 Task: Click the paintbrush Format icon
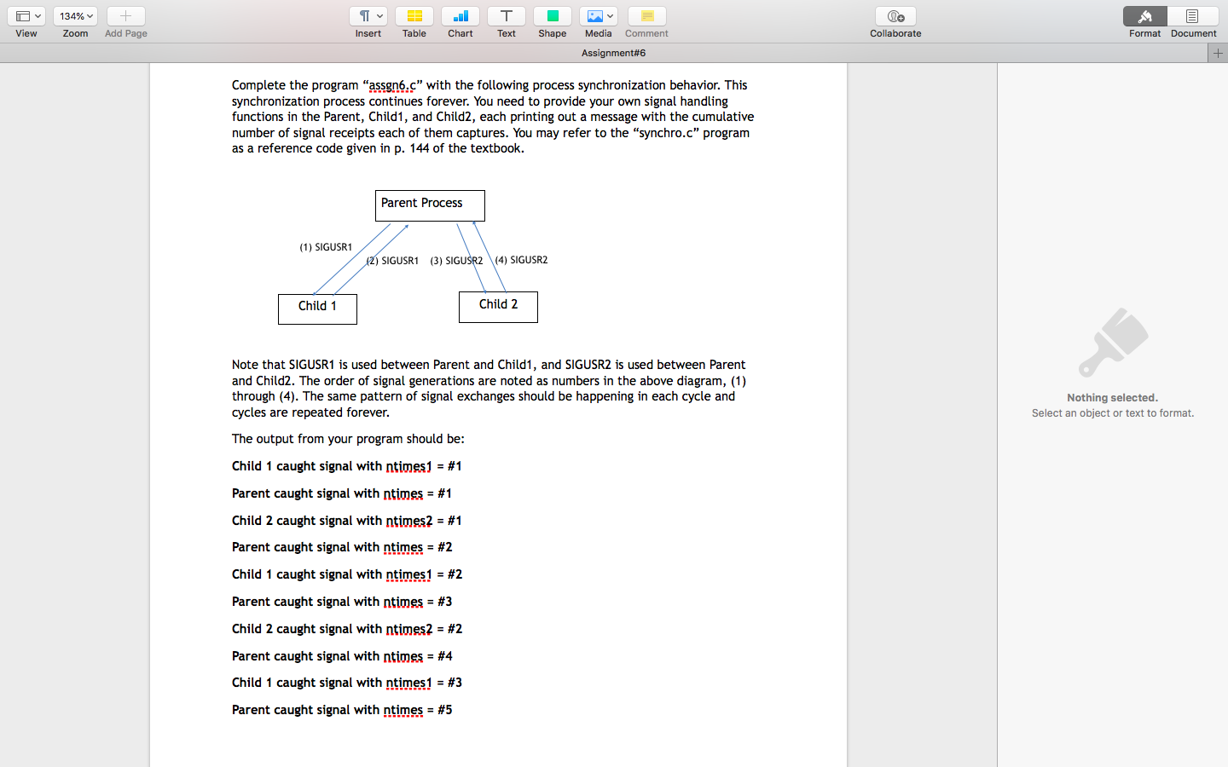(1144, 15)
